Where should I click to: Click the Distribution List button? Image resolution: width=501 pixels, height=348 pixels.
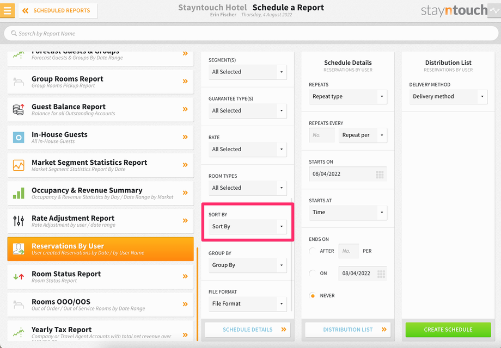click(x=348, y=330)
